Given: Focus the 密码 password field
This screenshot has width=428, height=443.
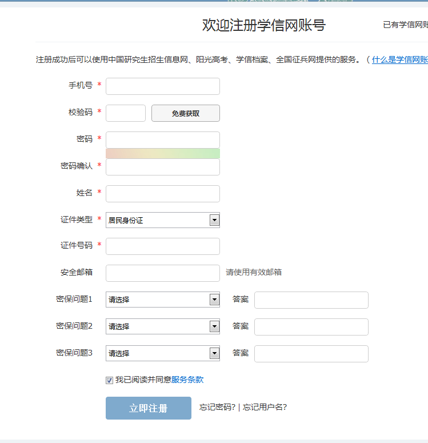Looking at the screenshot, I should pos(162,139).
